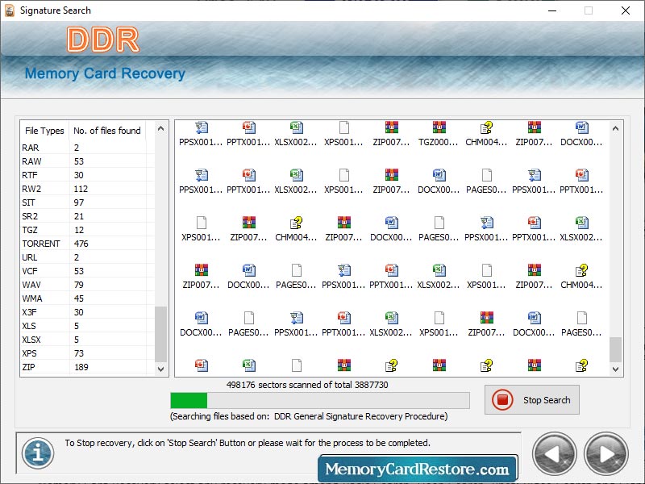This screenshot has height=484, width=645.
Task: Select the VCF file type row
Action: point(87,271)
